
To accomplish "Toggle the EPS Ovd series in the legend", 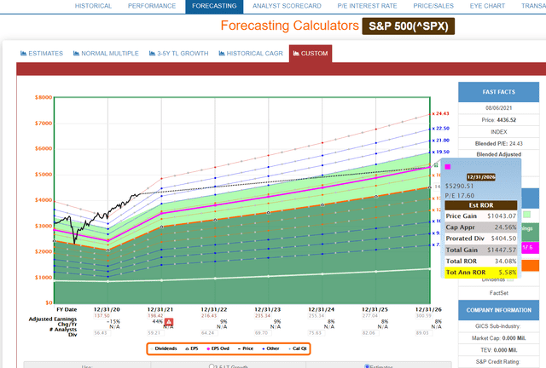I will coord(218,348).
